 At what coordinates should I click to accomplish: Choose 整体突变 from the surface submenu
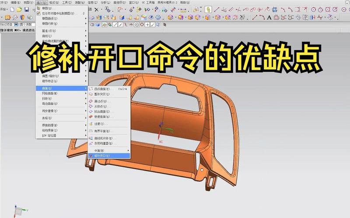pos(109,94)
